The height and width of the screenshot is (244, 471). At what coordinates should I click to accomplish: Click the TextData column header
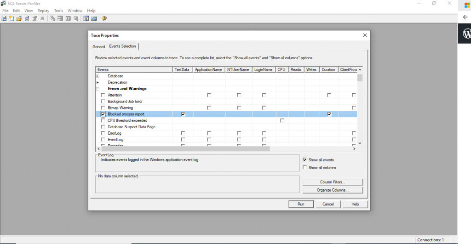tap(182, 70)
